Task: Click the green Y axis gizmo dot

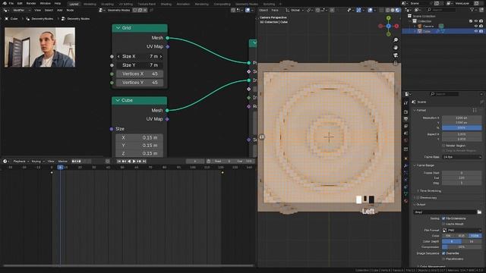Action: pyautogui.click(x=388, y=18)
